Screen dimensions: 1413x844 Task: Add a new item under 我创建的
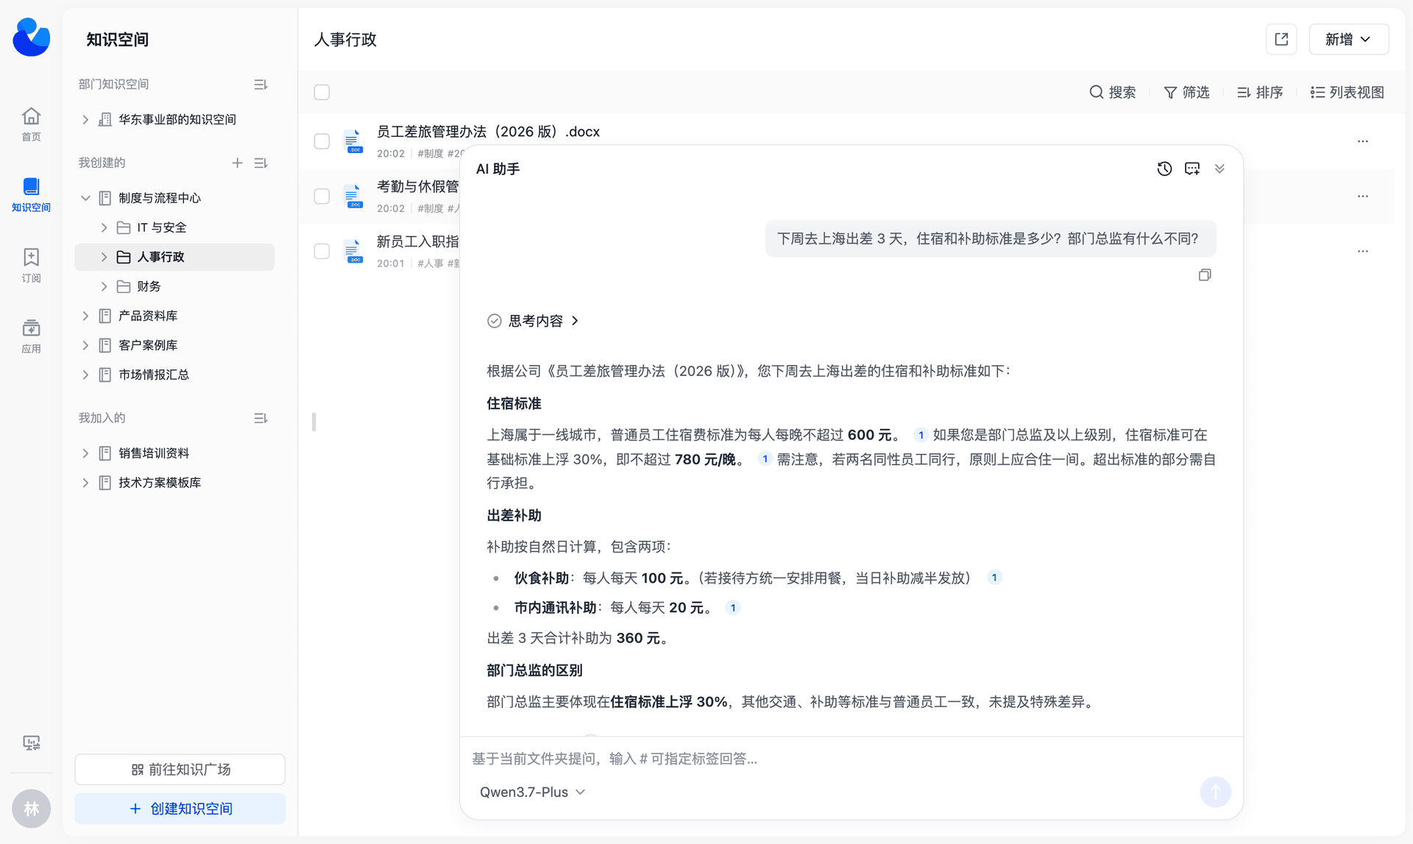click(237, 163)
